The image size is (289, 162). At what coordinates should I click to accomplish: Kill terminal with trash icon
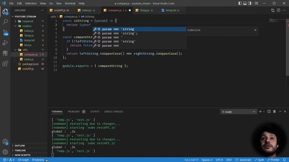(x=275, y=112)
